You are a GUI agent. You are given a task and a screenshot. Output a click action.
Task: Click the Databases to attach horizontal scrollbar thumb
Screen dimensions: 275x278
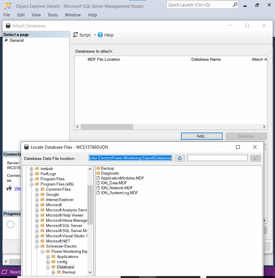tap(107, 126)
